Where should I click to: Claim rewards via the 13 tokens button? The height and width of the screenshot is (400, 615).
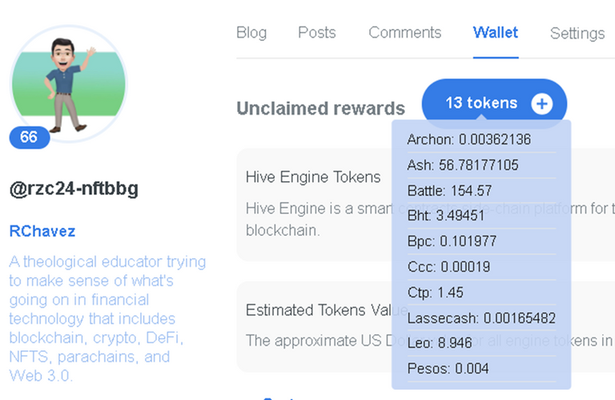tap(494, 103)
